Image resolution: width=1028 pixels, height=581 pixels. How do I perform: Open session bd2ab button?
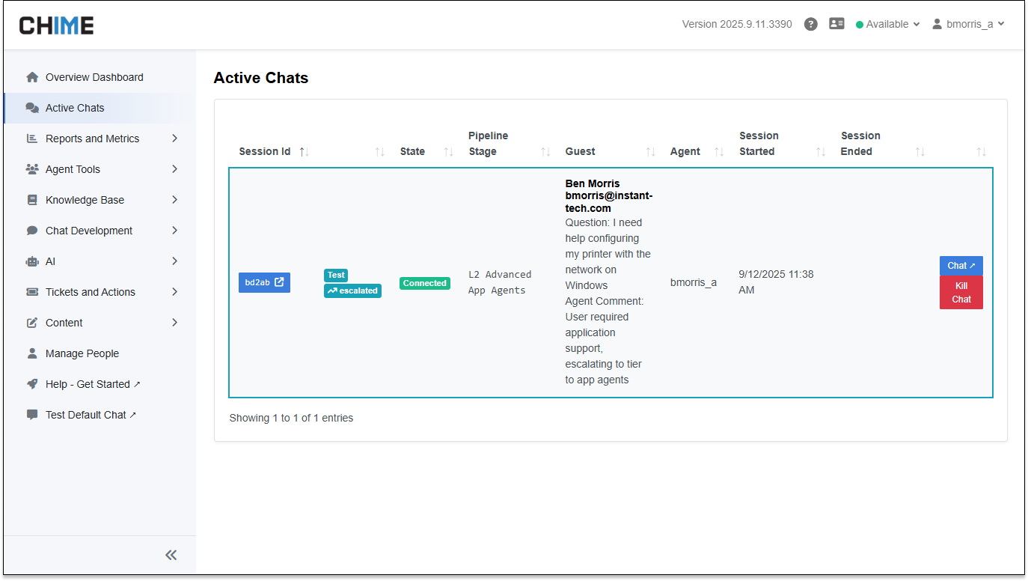click(x=264, y=282)
